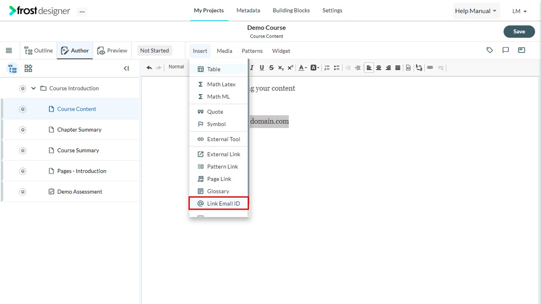Open the comments icon
The height and width of the screenshot is (304, 541).
point(505,50)
